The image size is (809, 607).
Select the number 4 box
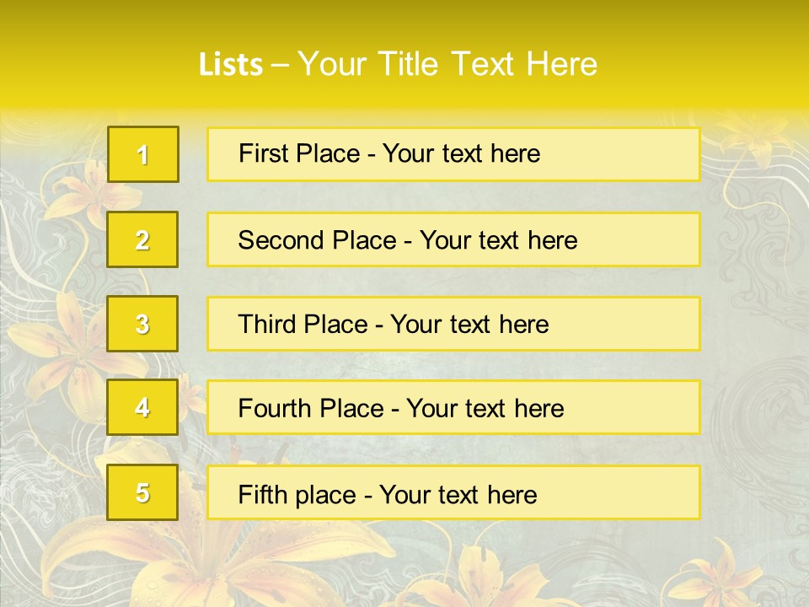[142, 407]
